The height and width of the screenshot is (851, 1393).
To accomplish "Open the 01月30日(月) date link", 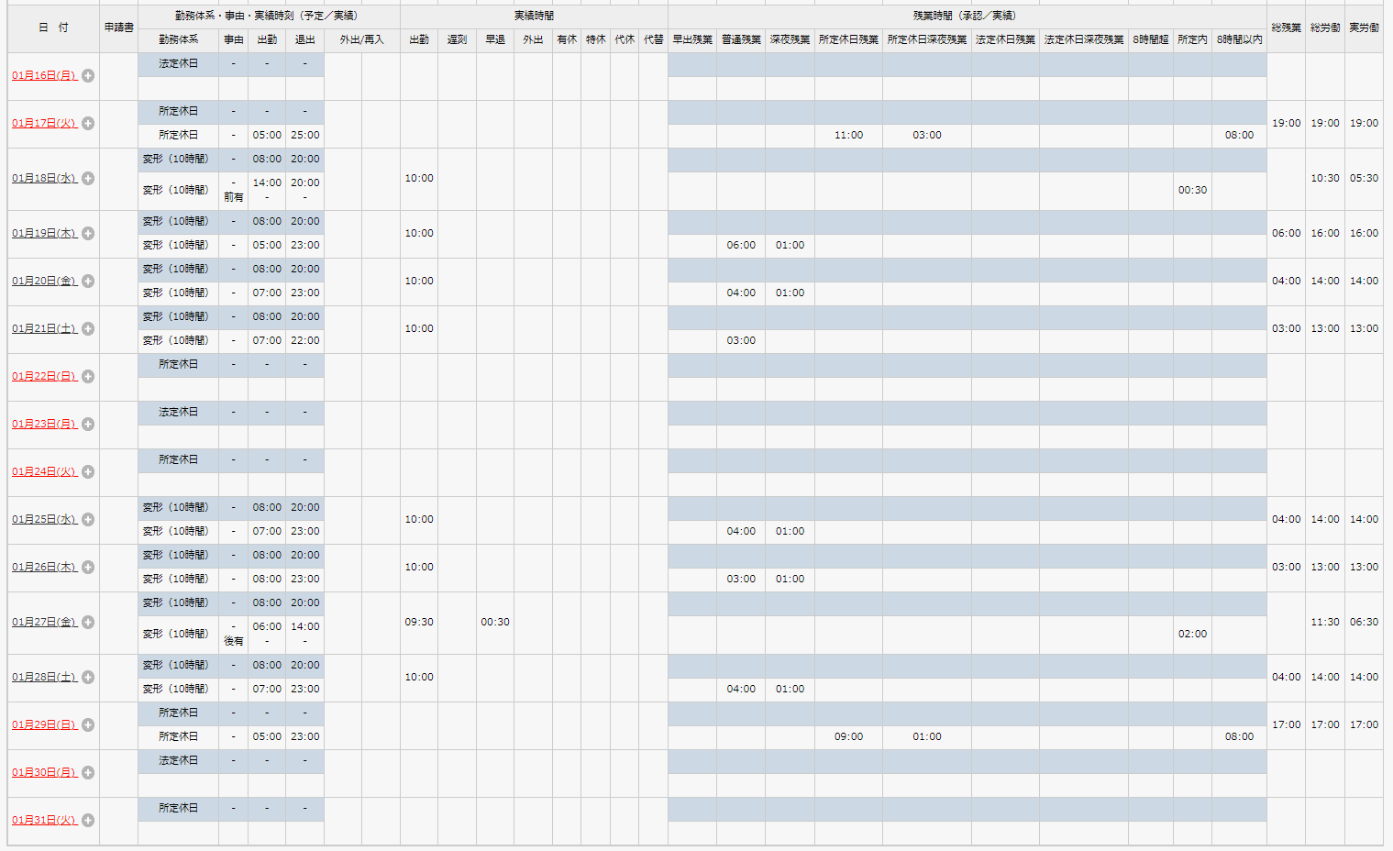I will (x=44, y=773).
